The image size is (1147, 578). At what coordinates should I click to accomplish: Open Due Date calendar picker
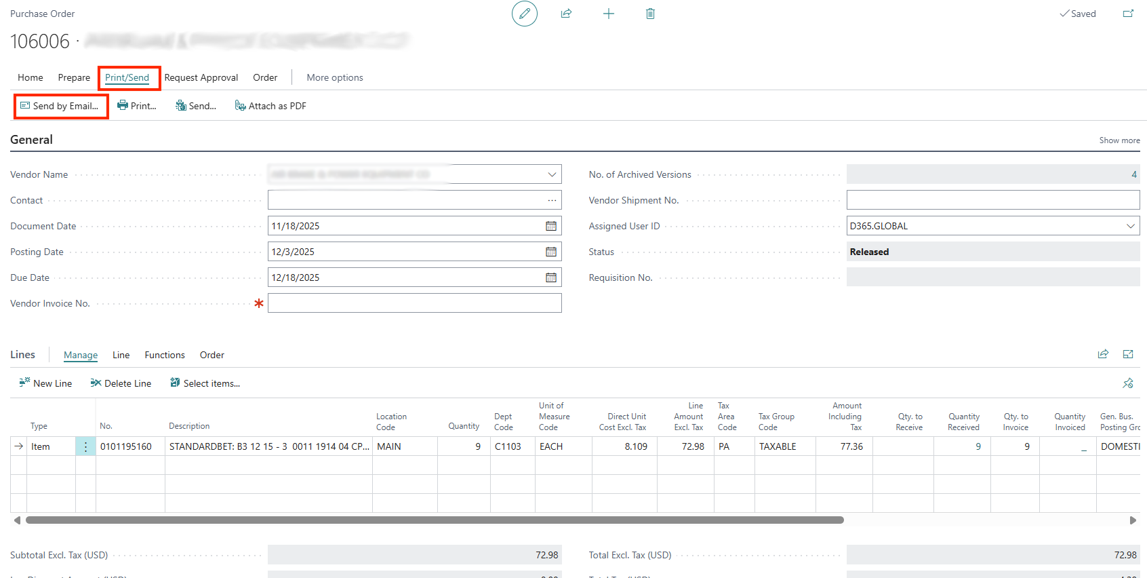551,277
